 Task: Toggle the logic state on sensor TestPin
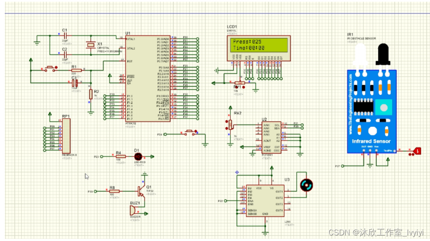417,151
